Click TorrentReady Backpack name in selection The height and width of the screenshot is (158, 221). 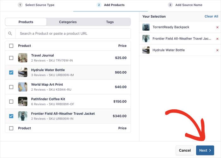[171, 27]
